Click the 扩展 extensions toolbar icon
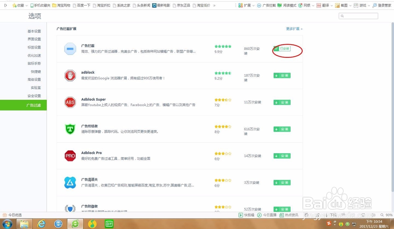This screenshot has height=229, width=394. coord(240,5)
